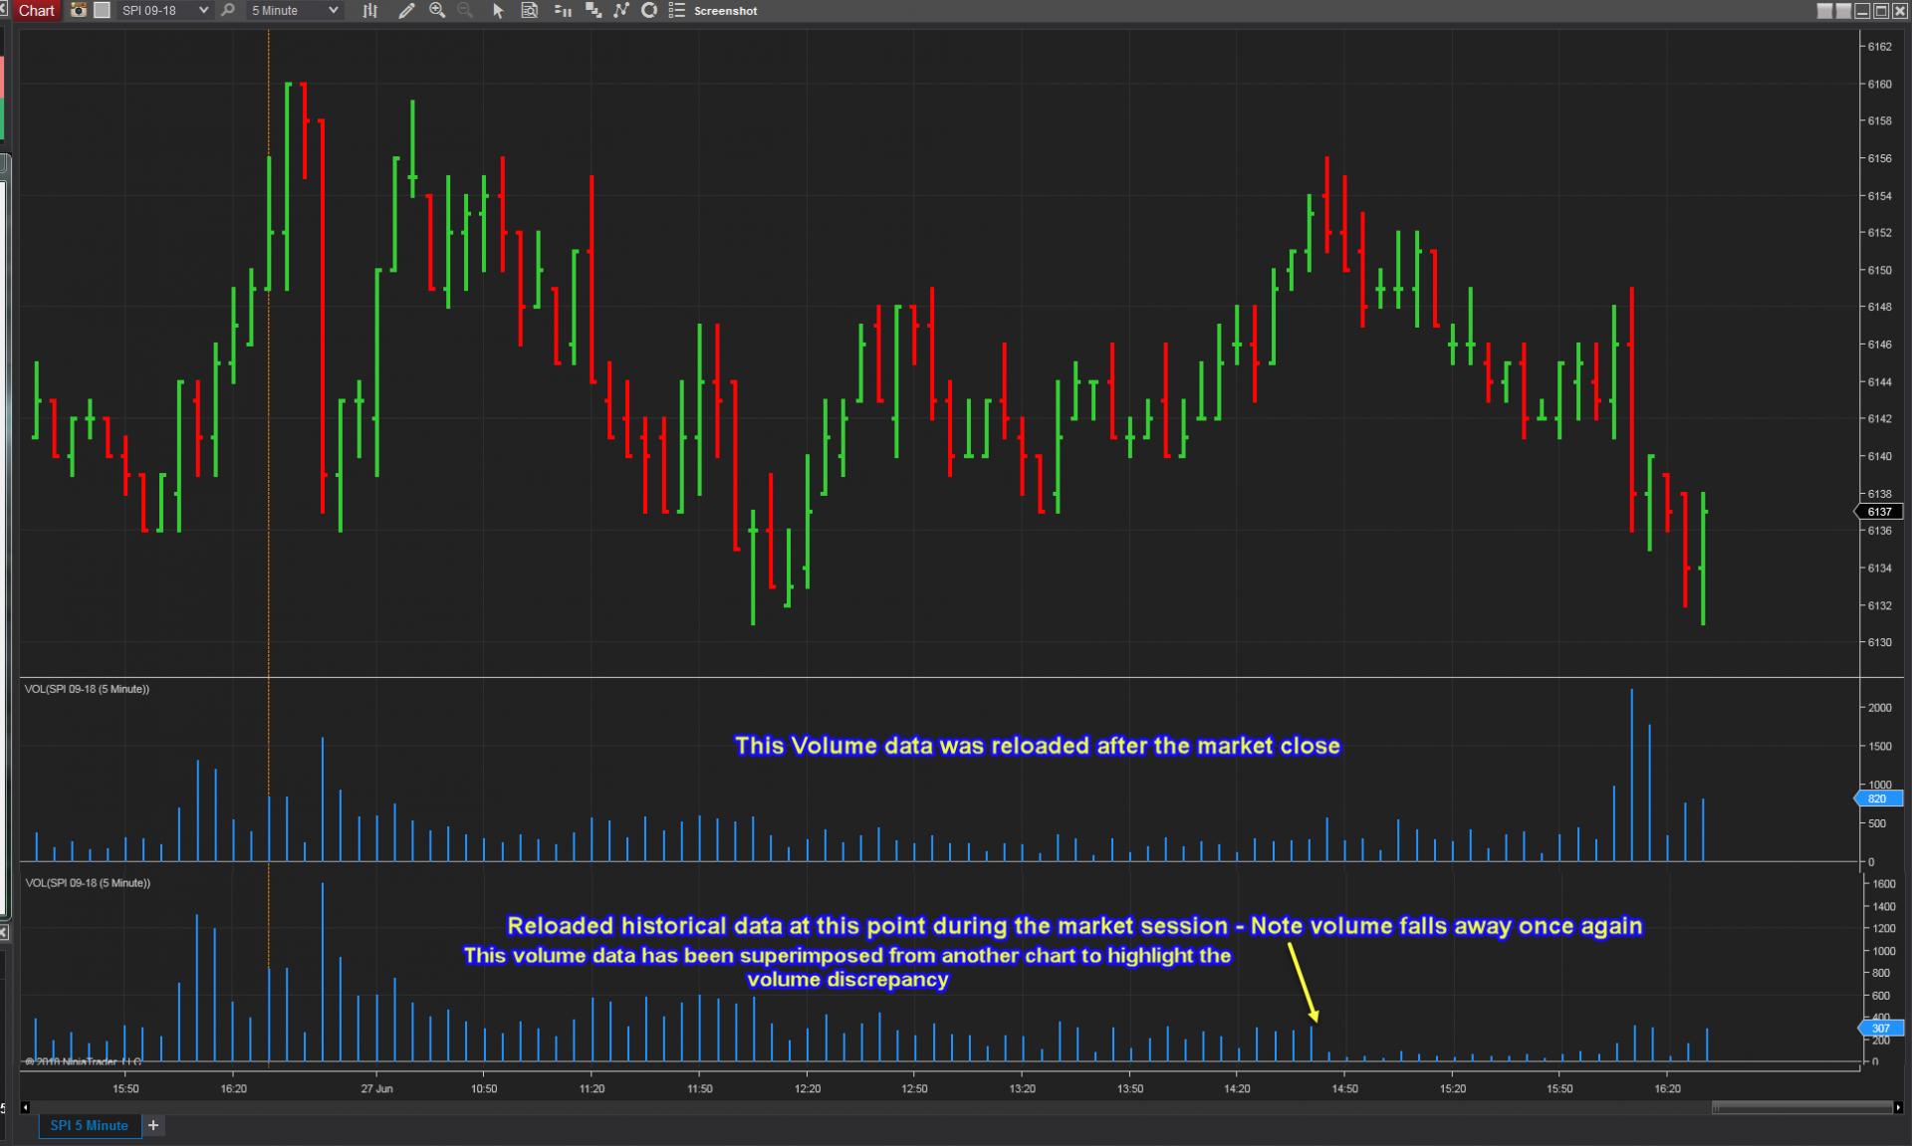Select the SPI 5 Minute tab
The height and width of the screenshot is (1146, 1912).
(x=89, y=1125)
